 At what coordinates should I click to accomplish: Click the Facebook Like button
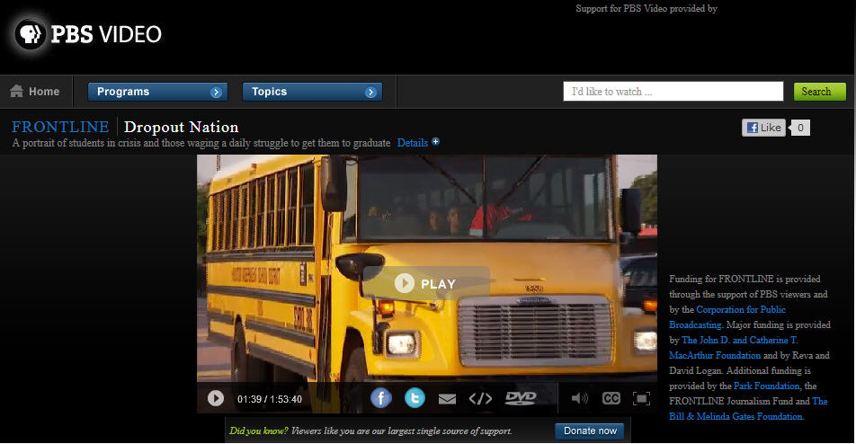tap(763, 128)
